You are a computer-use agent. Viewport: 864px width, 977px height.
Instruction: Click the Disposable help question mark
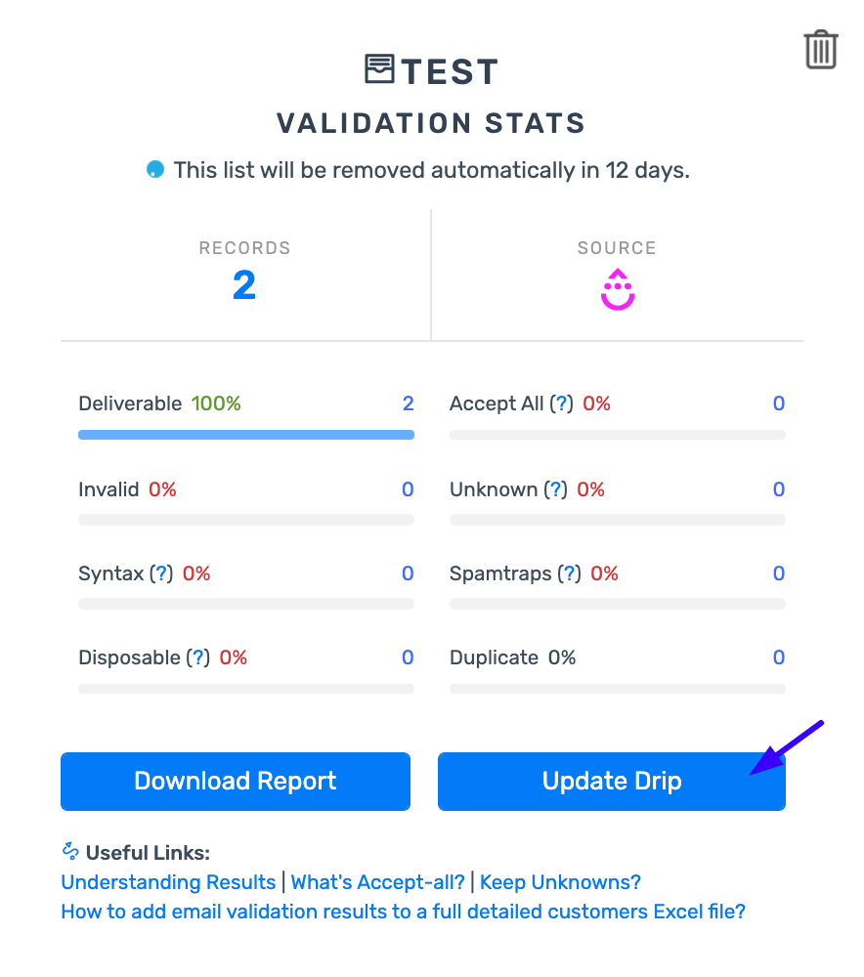[x=197, y=658]
